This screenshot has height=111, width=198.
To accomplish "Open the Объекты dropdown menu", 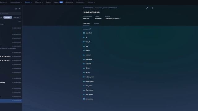I will tap(39, 2).
